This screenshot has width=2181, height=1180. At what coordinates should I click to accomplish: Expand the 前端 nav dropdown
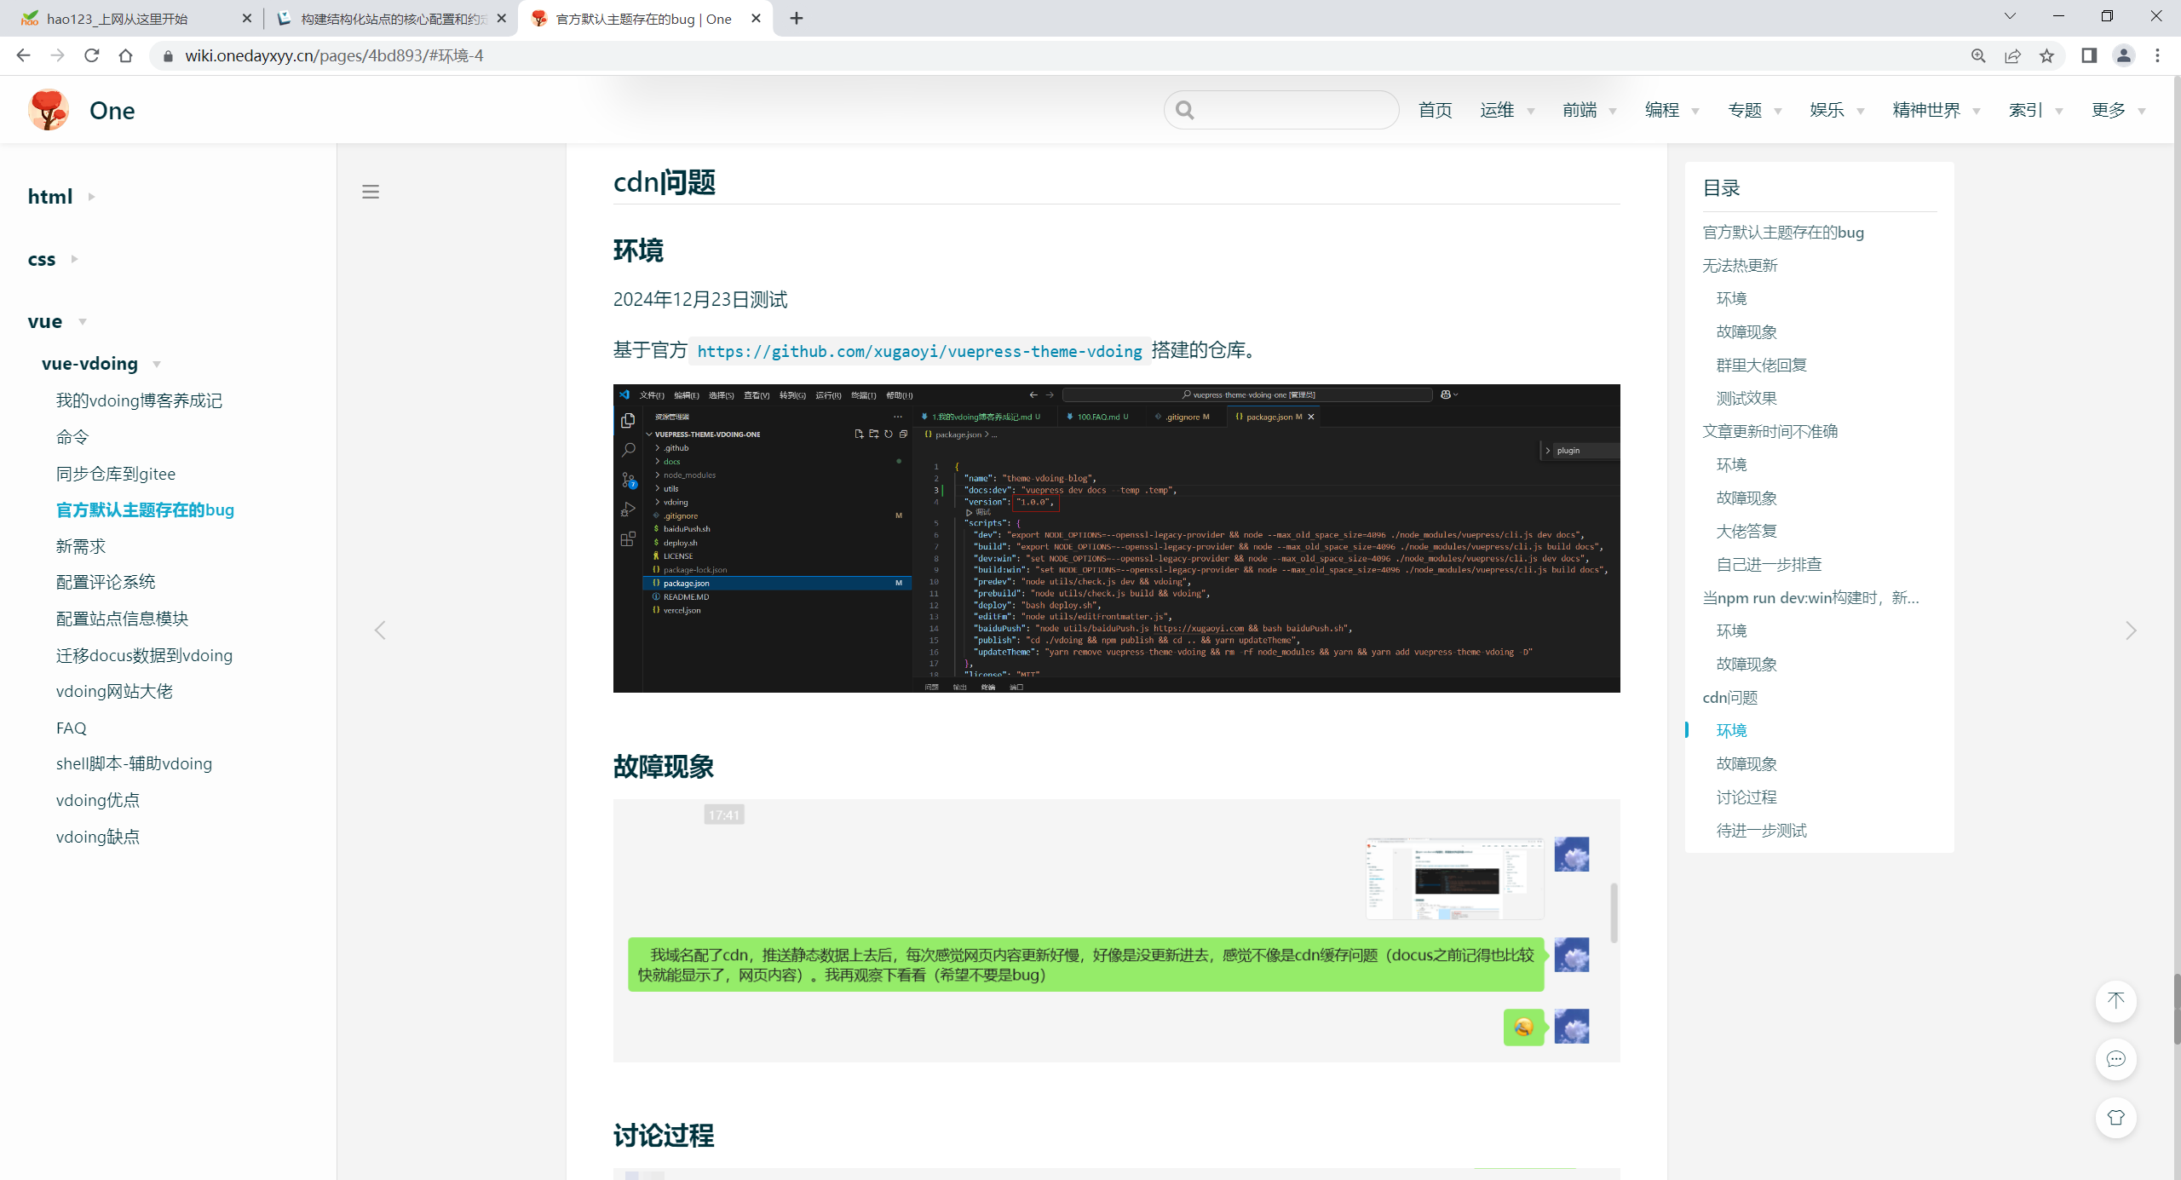(x=1590, y=110)
